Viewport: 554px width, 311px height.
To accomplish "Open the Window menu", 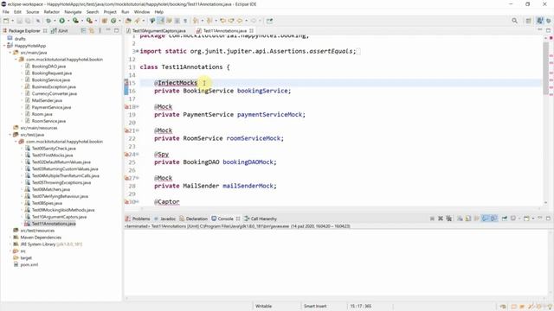I will tap(142, 12).
